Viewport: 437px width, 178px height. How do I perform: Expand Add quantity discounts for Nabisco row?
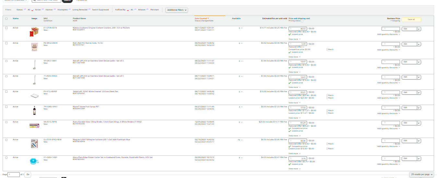[x=389, y=34]
